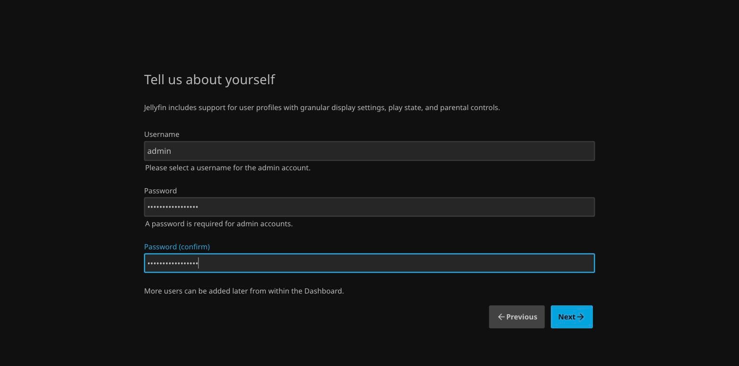Viewport: 739px width, 366px height.
Task: Click the 'Tell us about yourself' heading
Action: (209, 80)
